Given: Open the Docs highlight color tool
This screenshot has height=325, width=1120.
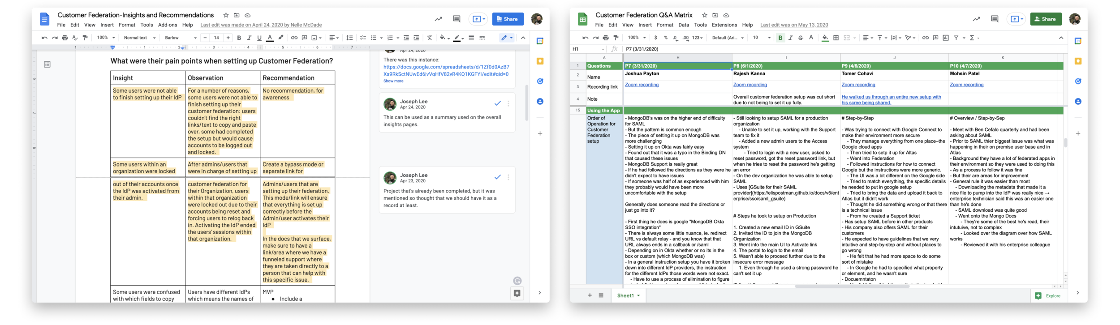Looking at the screenshot, I should (x=281, y=38).
